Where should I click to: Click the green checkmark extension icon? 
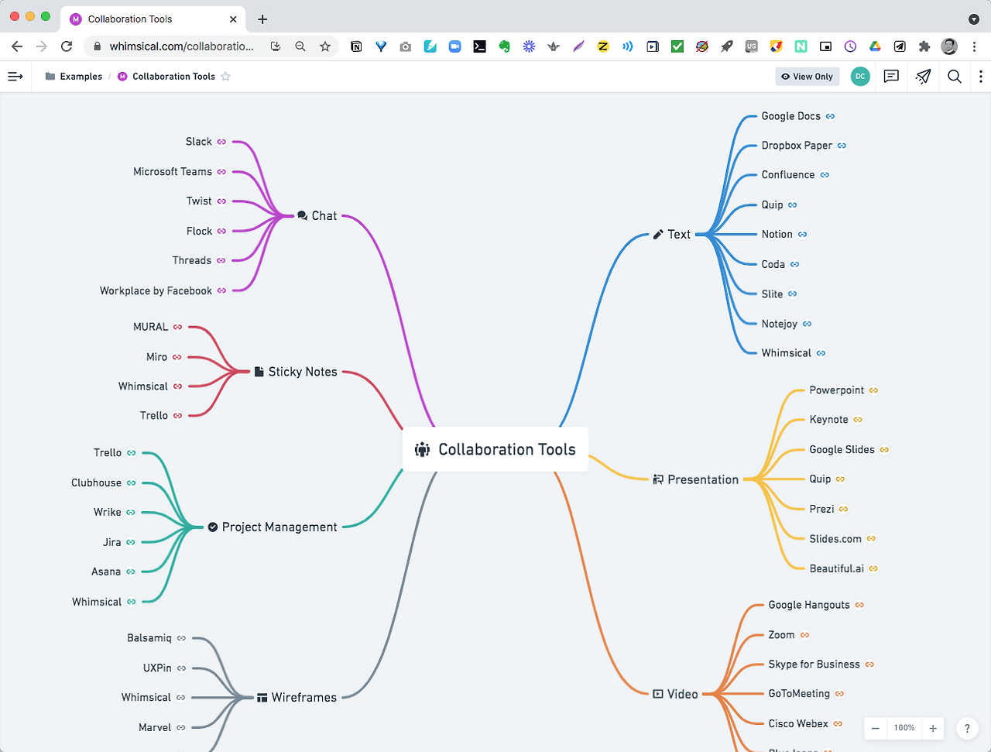tap(677, 46)
